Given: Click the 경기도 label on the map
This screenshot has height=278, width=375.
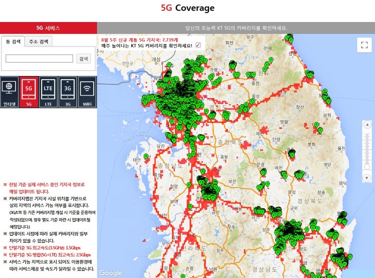Looking at the screenshot, I should tap(217, 107).
